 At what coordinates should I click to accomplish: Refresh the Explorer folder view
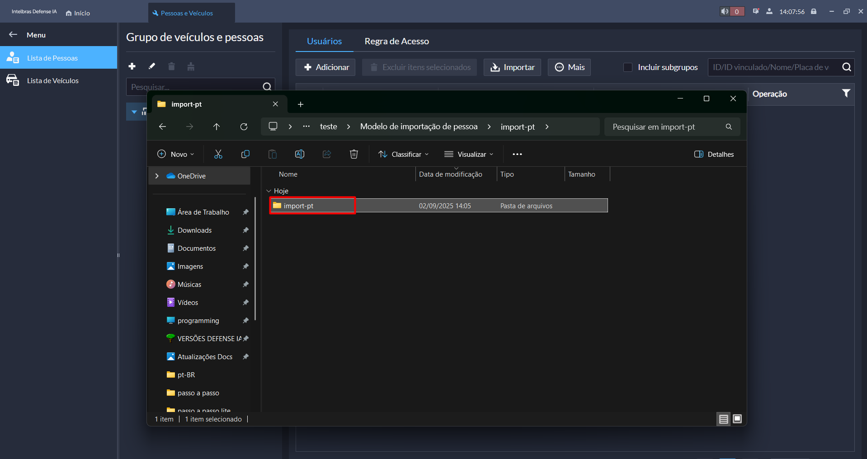pos(244,127)
